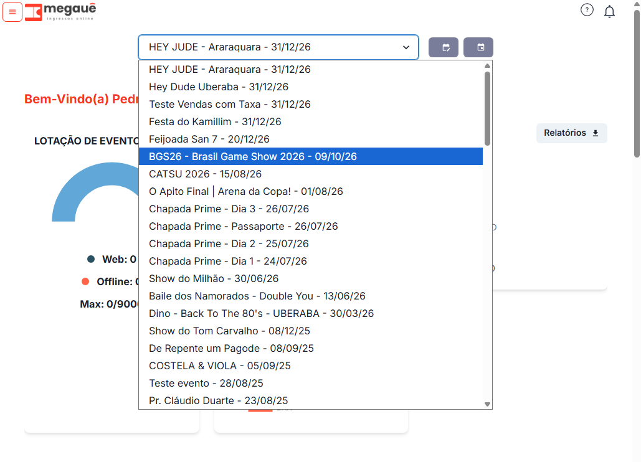This screenshot has height=462, width=641.
Task: Choose COSTELA & VIOLA - 05/09/25
Action: pos(311,365)
